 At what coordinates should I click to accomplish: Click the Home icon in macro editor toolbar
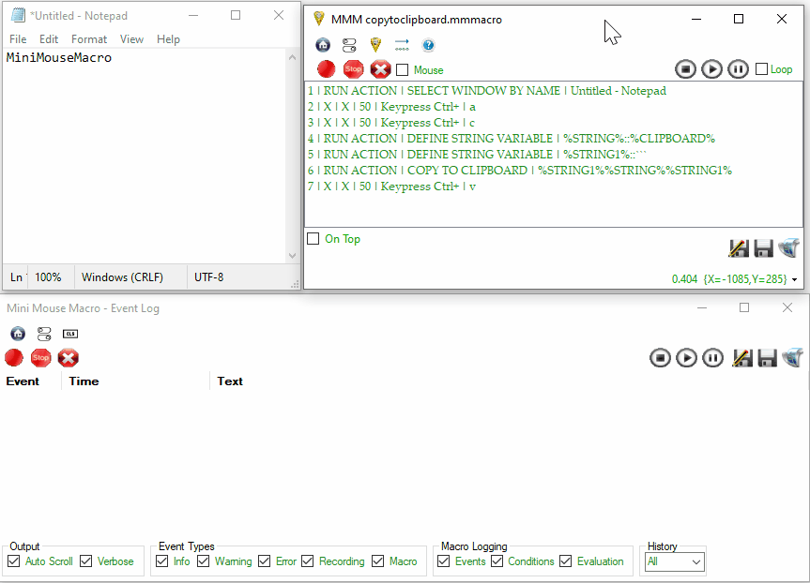click(323, 45)
